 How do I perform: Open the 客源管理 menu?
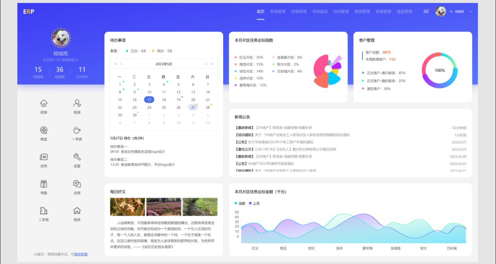click(x=362, y=12)
